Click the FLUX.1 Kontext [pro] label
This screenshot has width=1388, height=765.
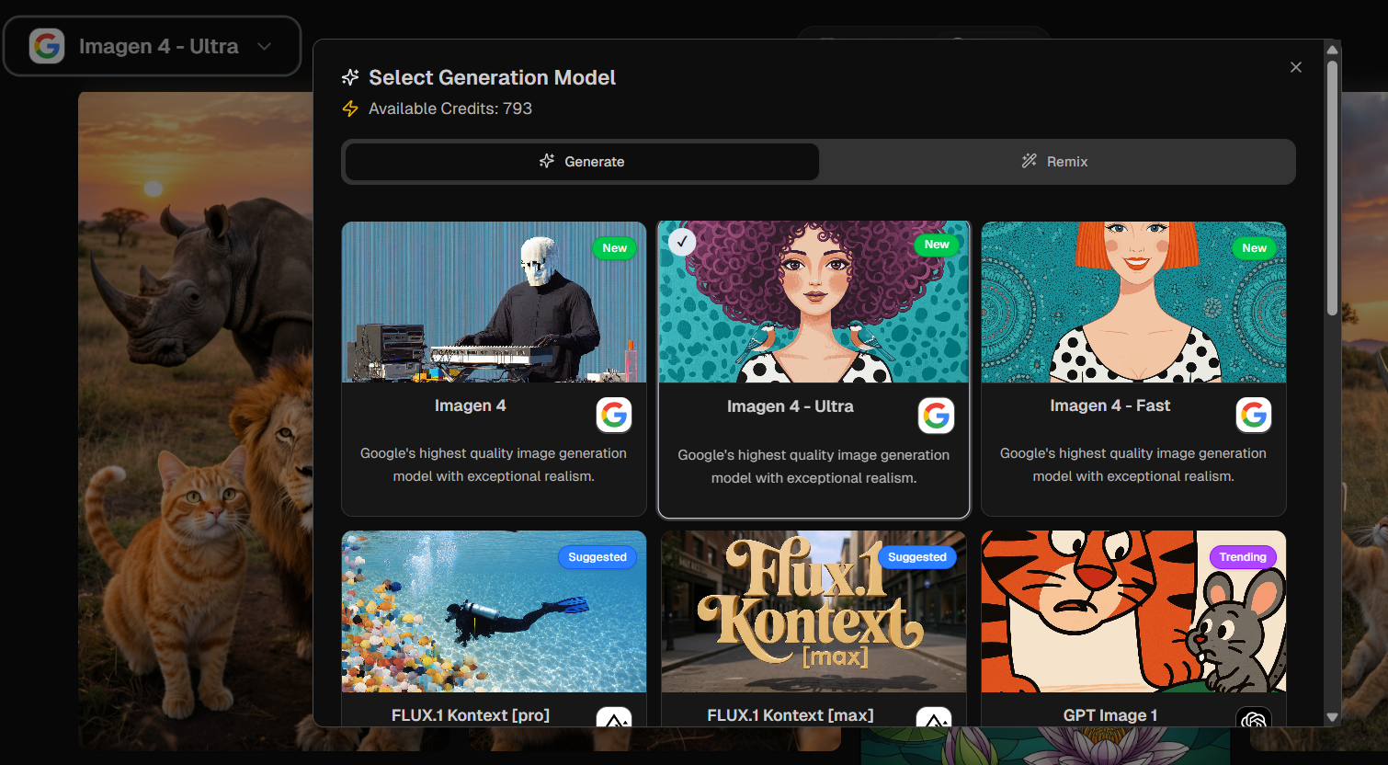pyautogui.click(x=471, y=715)
